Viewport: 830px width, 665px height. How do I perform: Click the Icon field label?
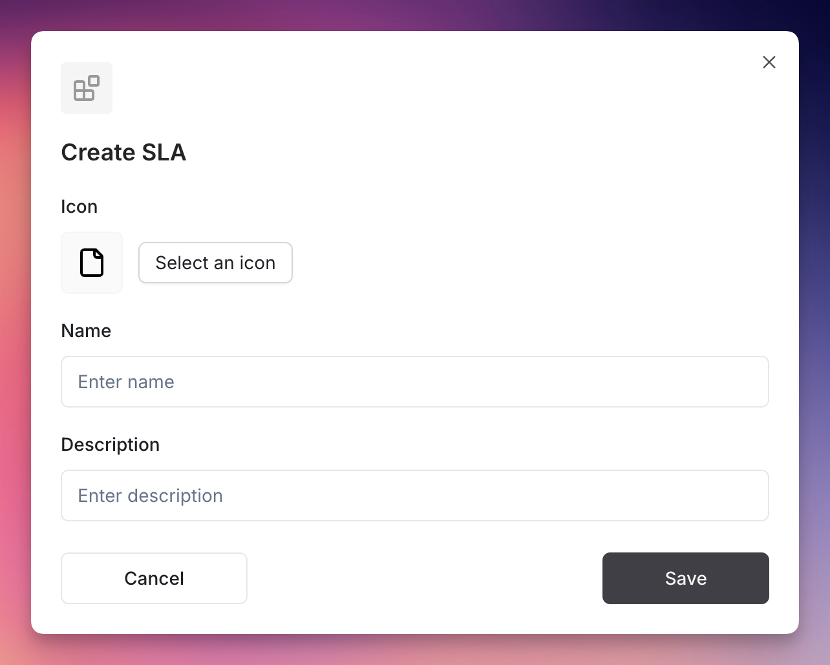pos(80,206)
